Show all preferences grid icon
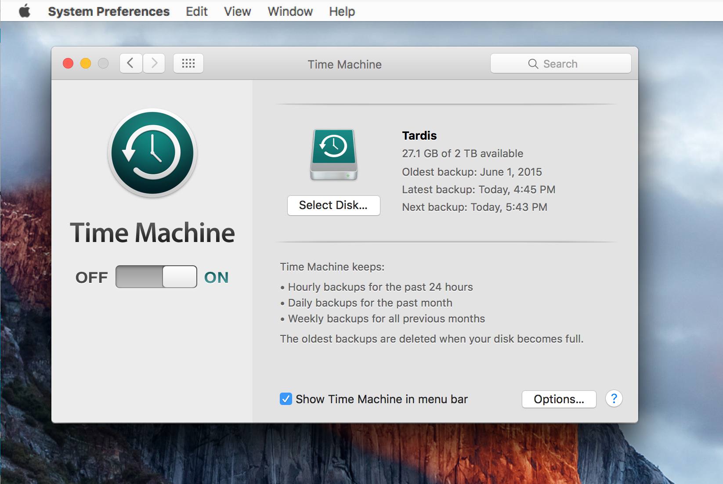723x484 pixels. pos(188,64)
